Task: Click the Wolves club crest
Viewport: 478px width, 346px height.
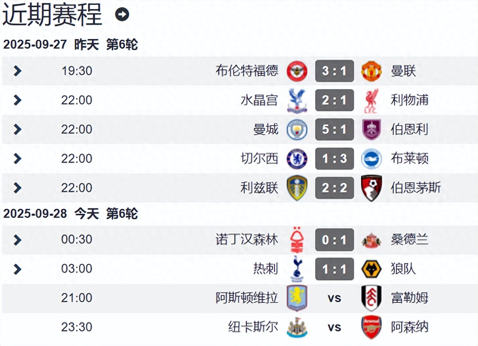Action: tap(371, 269)
